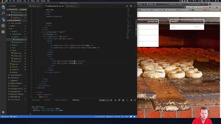221x124 pixels.
Task: Open the Extensions view in activity bar
Action: coord(3,32)
